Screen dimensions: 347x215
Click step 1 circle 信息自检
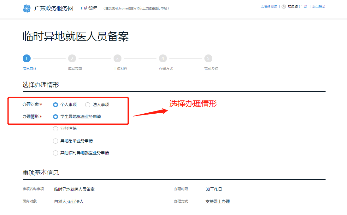click(x=26, y=59)
